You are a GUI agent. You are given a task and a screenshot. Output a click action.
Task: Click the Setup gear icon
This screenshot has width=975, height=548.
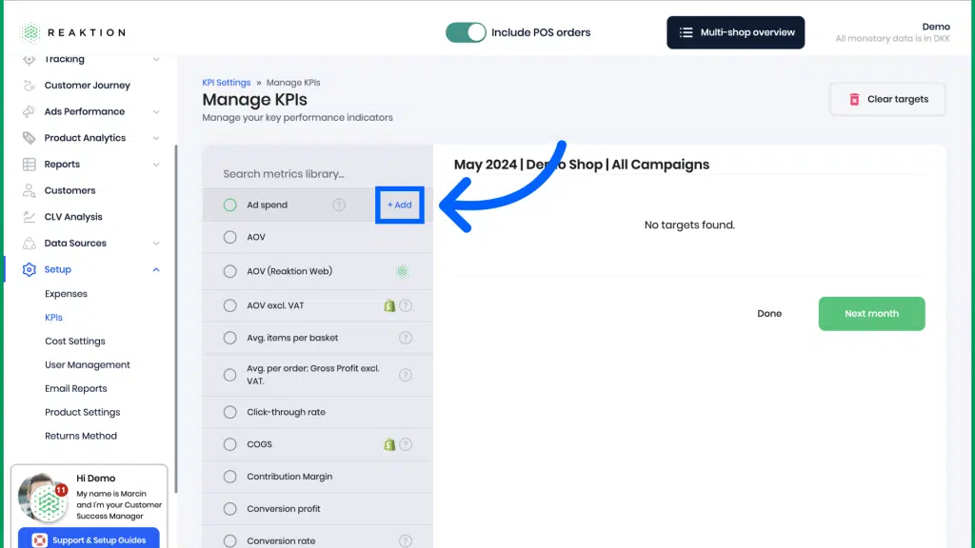pyautogui.click(x=29, y=269)
